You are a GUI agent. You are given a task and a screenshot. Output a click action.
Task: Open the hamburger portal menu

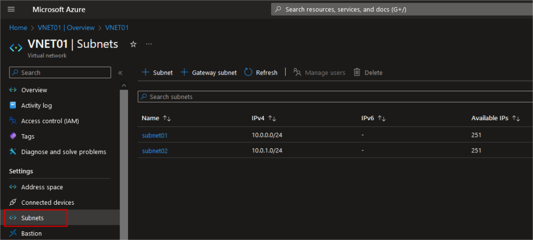point(11,9)
